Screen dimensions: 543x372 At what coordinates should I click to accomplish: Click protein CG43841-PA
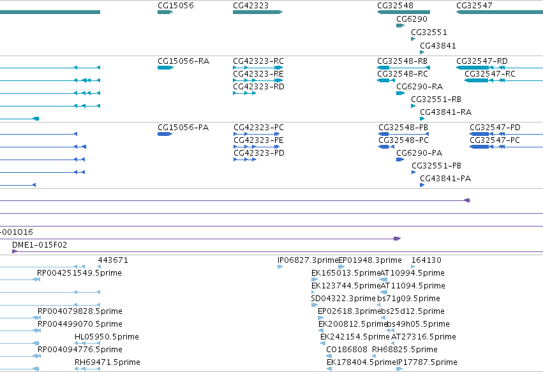pyautogui.click(x=445, y=179)
